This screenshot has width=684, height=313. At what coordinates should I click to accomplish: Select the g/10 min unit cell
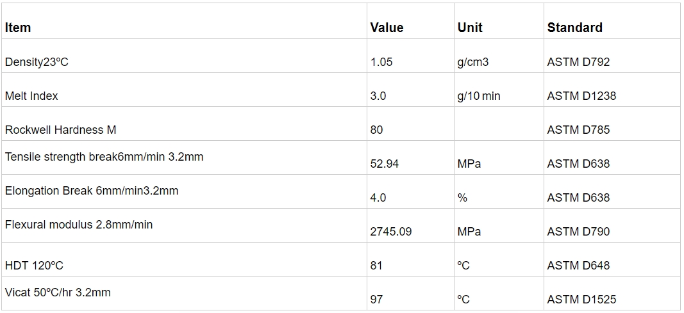click(x=479, y=96)
